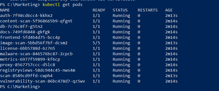This screenshot has width=219, height=91.
Task: Click the final PS C:\Marketing> prompt
Action: 20,87
